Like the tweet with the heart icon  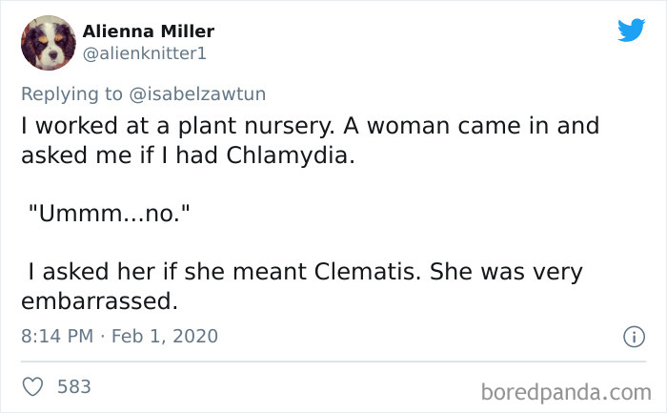[32, 386]
